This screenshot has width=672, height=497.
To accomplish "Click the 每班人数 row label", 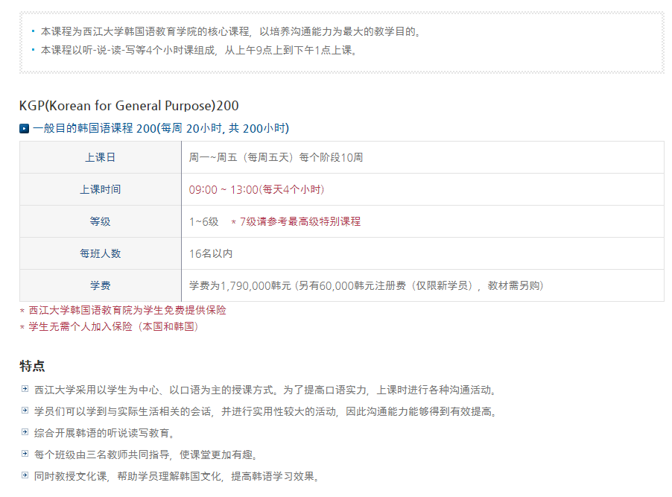I will point(101,253).
